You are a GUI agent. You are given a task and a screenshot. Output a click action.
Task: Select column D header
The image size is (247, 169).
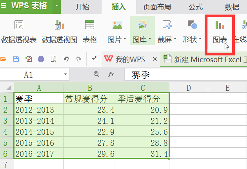point(189,88)
